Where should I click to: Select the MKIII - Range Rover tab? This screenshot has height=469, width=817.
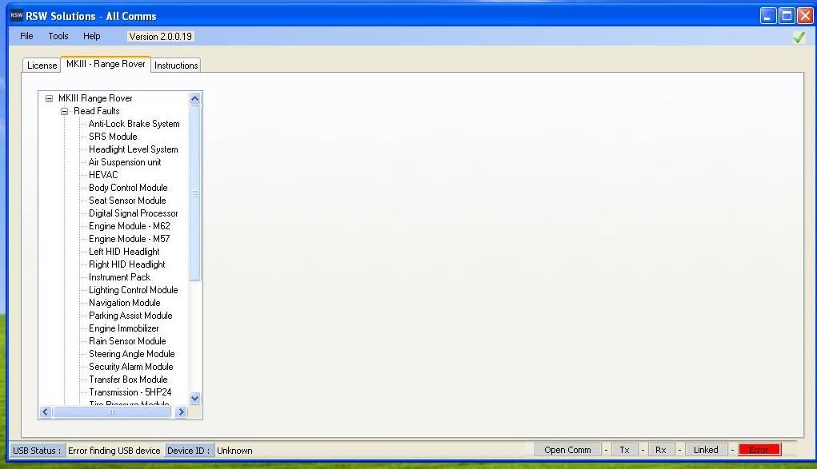coord(106,64)
